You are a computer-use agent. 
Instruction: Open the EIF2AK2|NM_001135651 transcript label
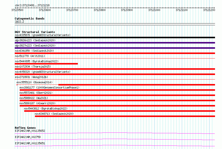point(30,143)
